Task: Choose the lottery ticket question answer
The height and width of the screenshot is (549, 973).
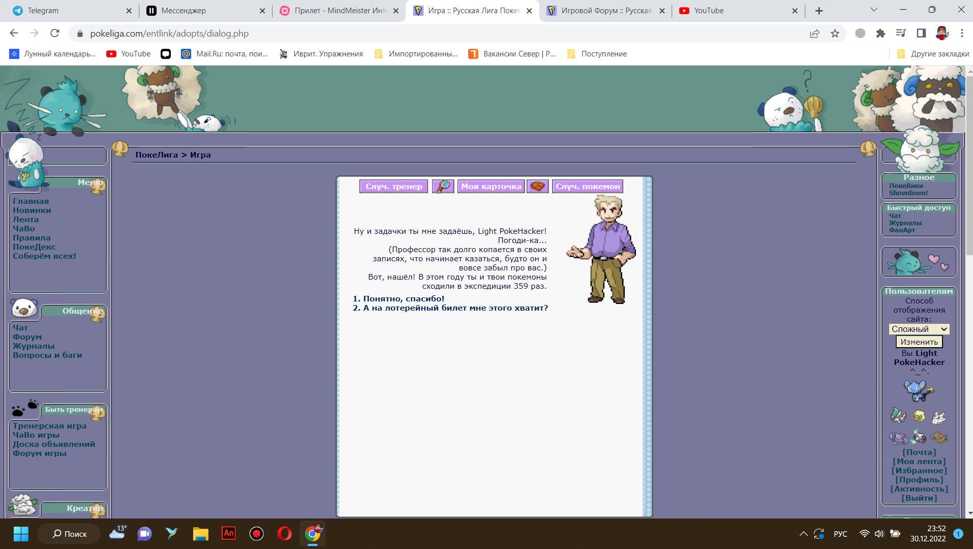Action: pos(455,308)
